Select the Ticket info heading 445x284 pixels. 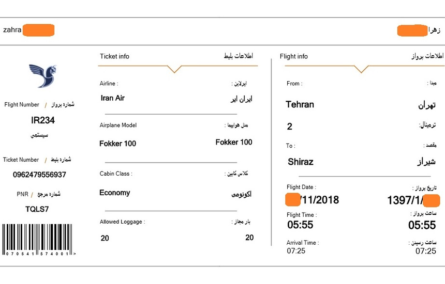(x=114, y=56)
